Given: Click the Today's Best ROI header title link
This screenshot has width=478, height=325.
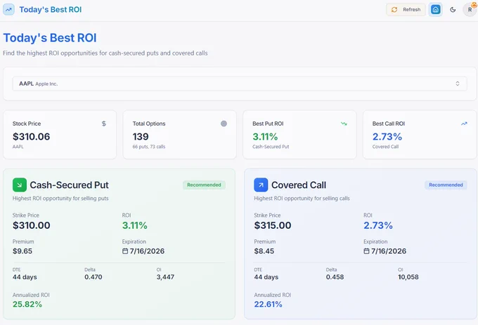Looking at the screenshot, I should (51, 10).
